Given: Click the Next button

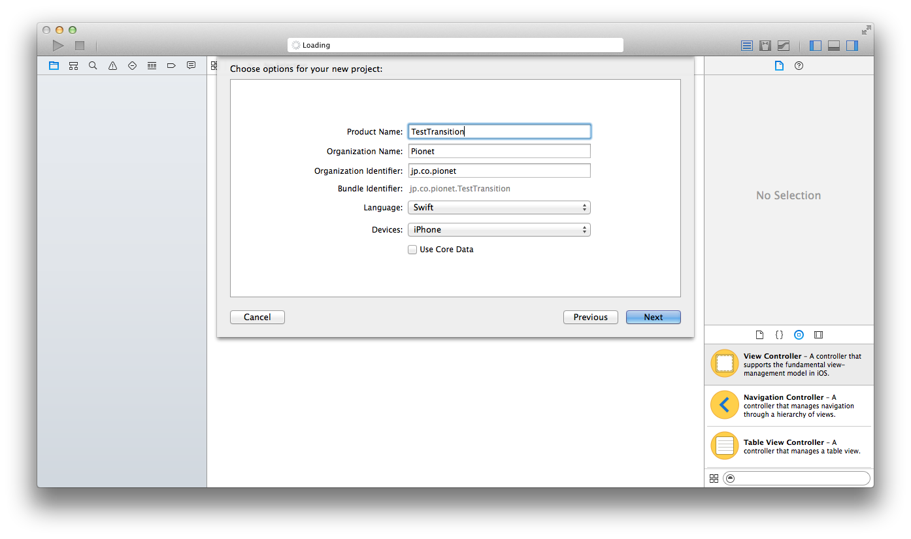Looking at the screenshot, I should click(654, 317).
